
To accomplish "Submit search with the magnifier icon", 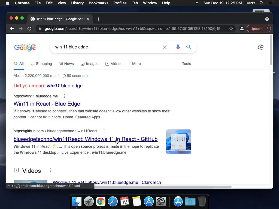I will tap(189, 47).
